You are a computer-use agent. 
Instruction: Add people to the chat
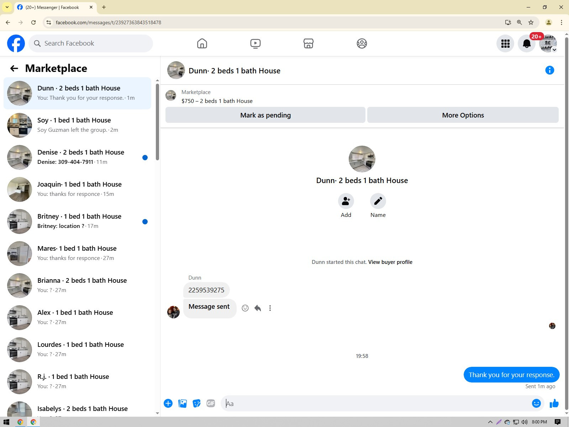click(346, 201)
